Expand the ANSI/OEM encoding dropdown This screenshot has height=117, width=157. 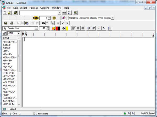point(113,18)
